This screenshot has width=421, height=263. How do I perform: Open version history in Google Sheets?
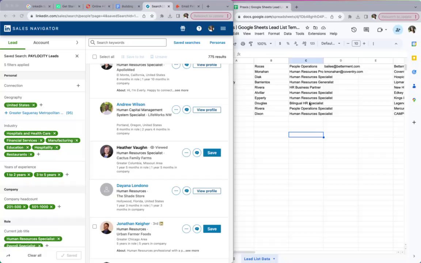pyautogui.click(x=354, y=30)
